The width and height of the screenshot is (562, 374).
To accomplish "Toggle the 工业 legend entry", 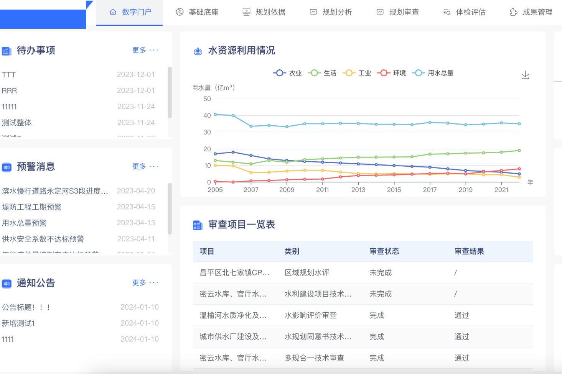I will (357, 73).
